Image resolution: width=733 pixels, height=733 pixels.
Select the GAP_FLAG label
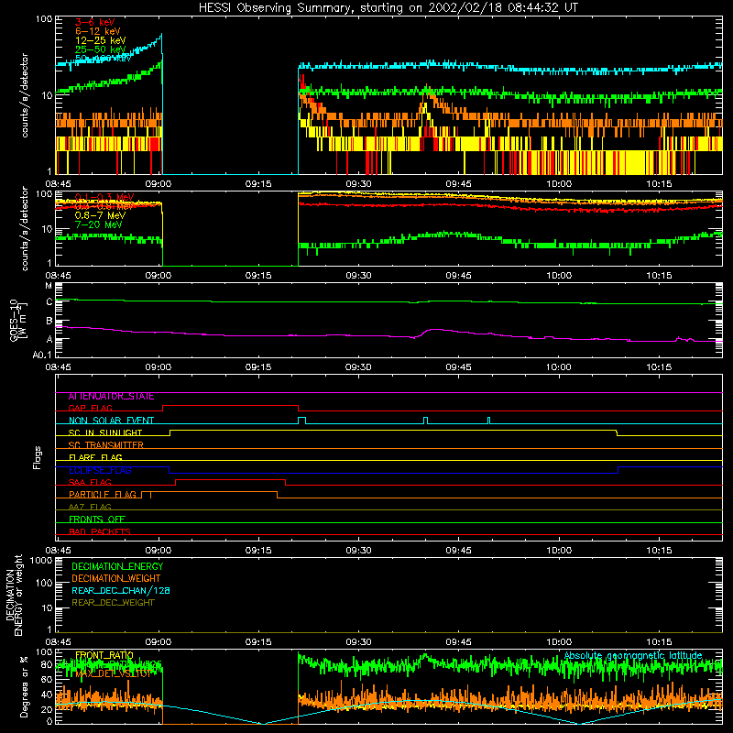tap(91, 408)
